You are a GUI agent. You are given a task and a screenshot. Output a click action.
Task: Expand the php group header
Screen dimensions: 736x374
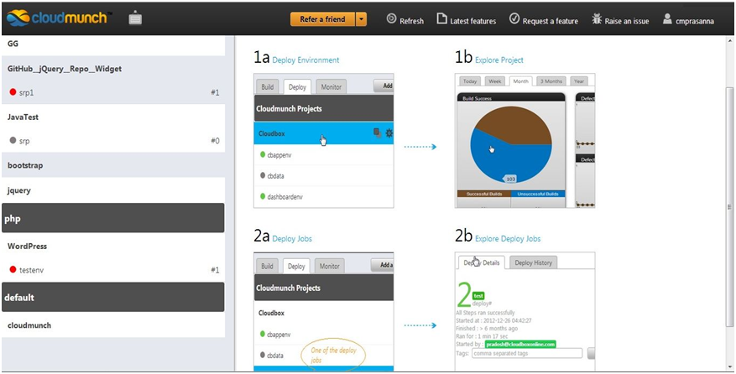[113, 218]
